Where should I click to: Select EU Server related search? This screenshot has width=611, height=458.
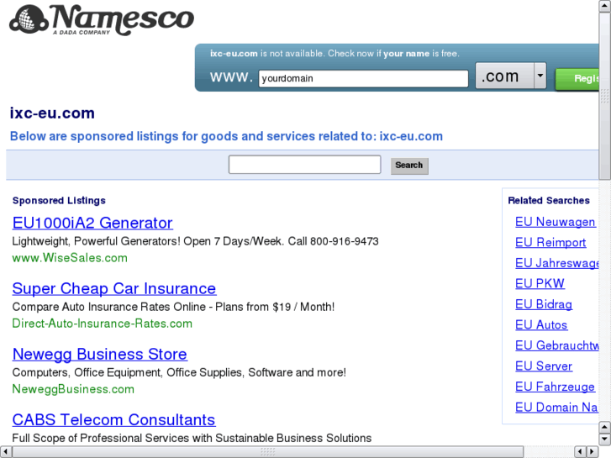click(x=544, y=366)
